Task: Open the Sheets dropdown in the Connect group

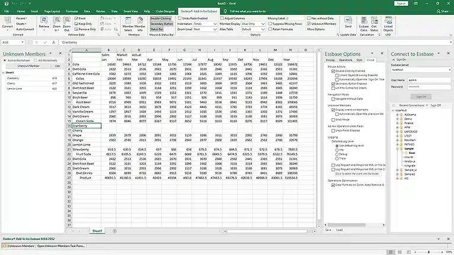Action: pyautogui.click(x=21, y=24)
